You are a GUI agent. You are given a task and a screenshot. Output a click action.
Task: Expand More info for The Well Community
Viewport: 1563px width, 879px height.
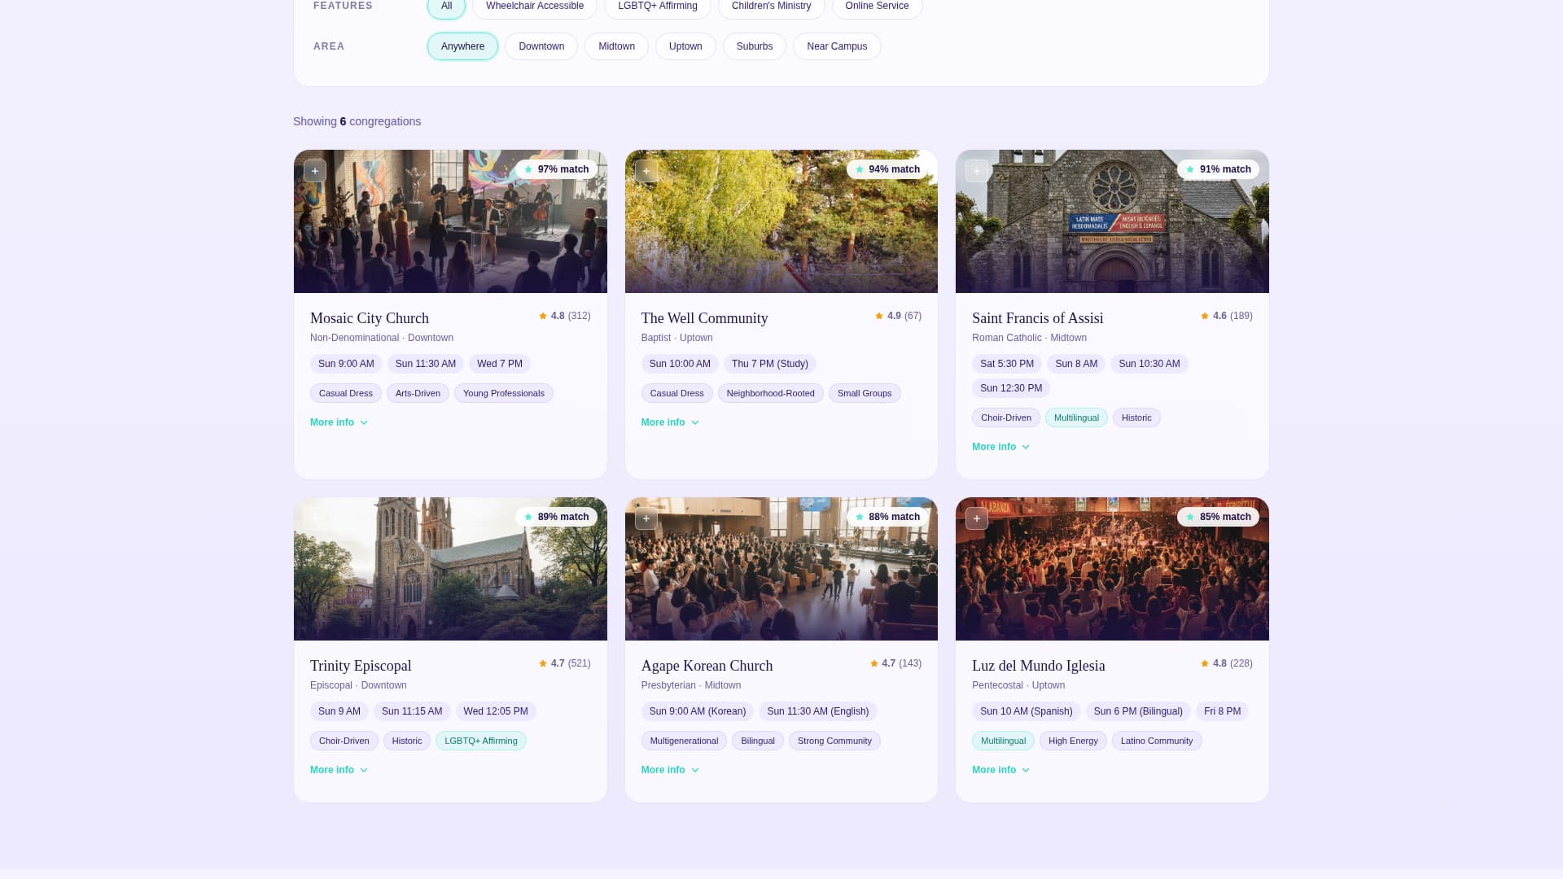[x=670, y=422]
